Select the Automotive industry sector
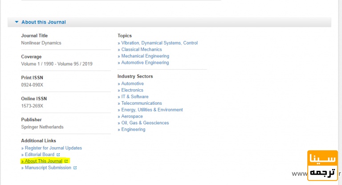 [x=132, y=83]
